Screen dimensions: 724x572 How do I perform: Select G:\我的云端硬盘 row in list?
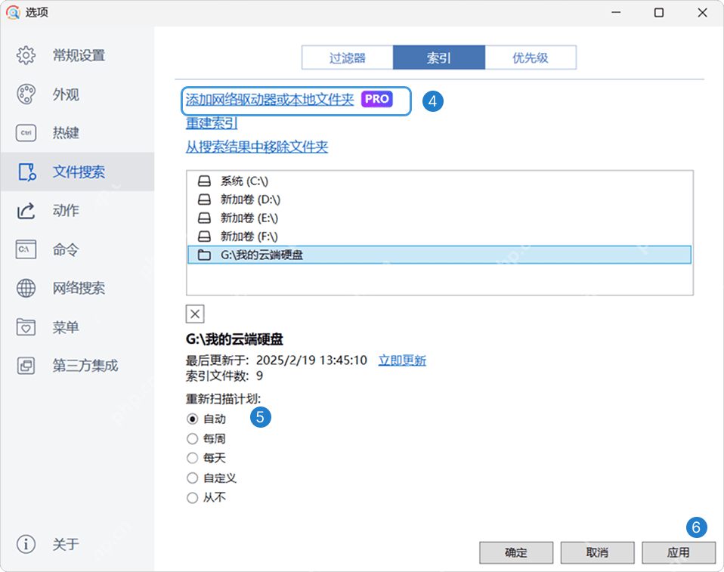pos(440,255)
